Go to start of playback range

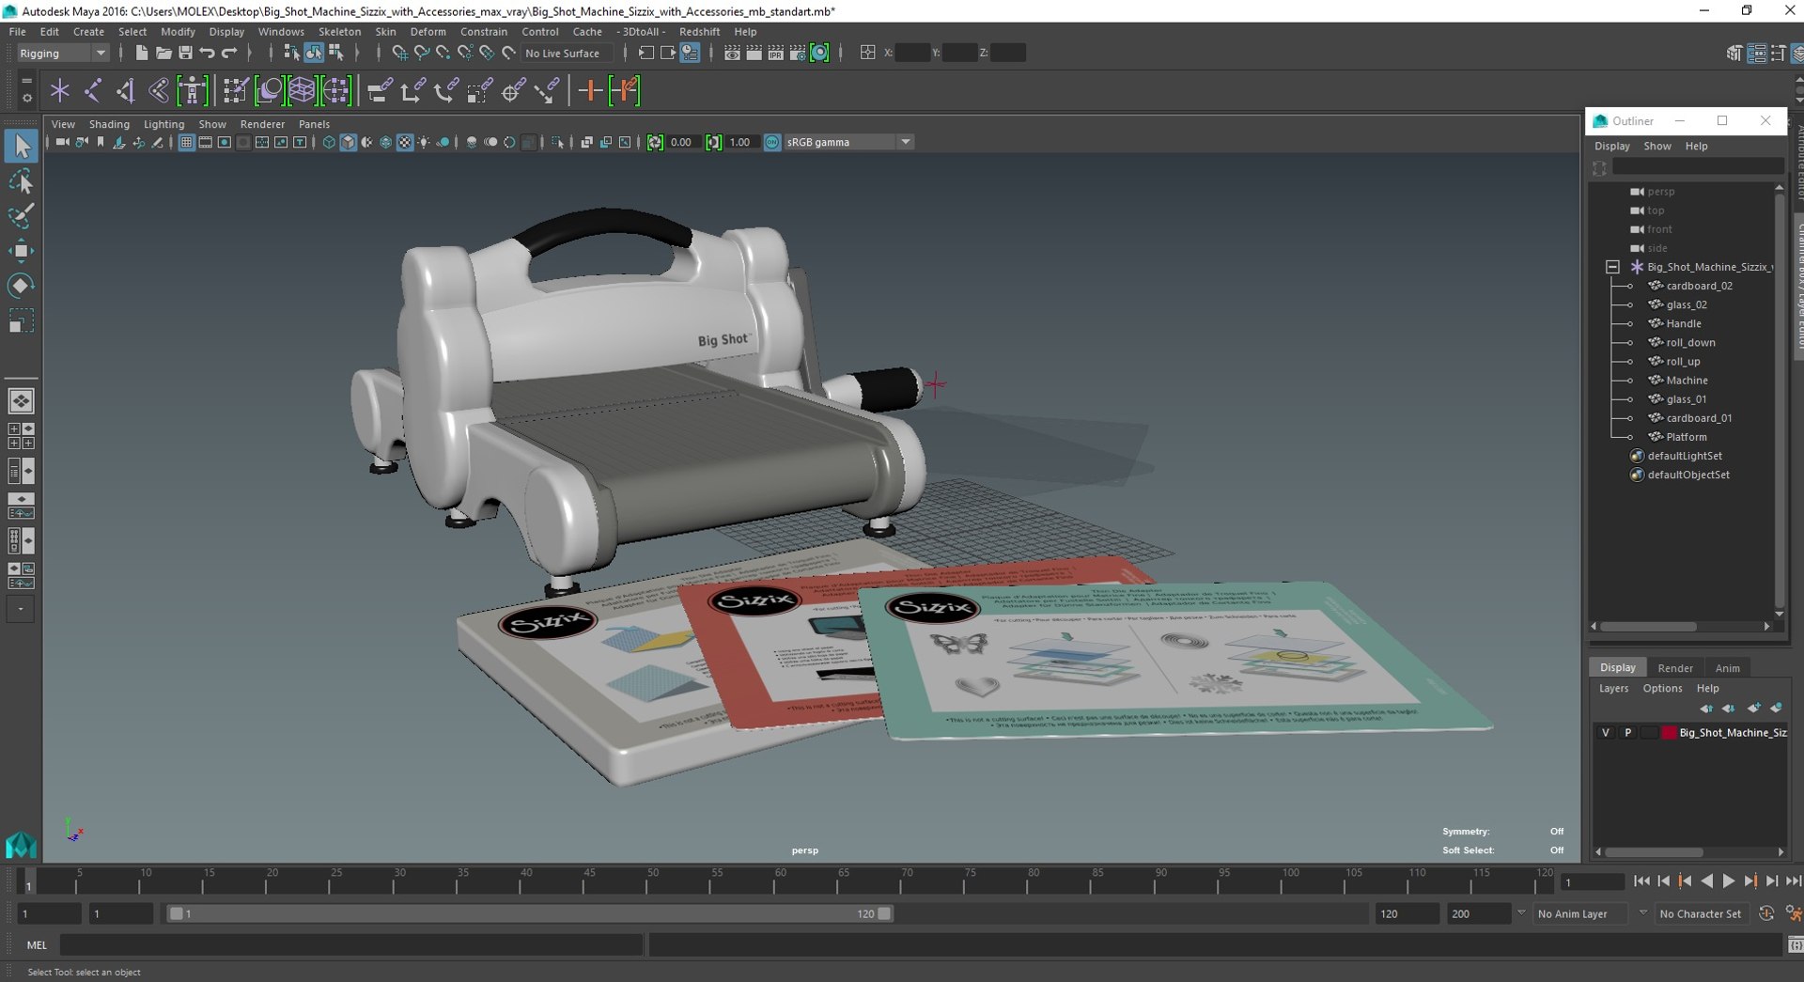[x=1641, y=881]
